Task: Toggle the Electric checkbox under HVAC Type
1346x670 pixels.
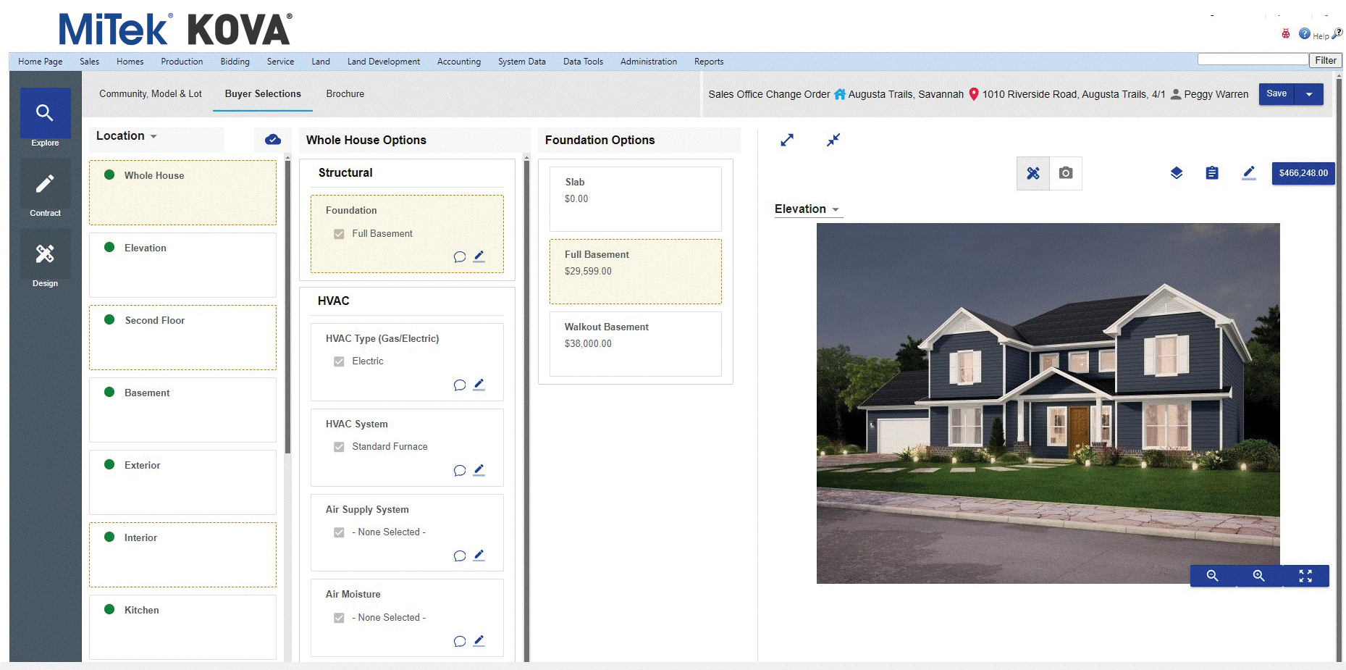Action: coord(339,361)
